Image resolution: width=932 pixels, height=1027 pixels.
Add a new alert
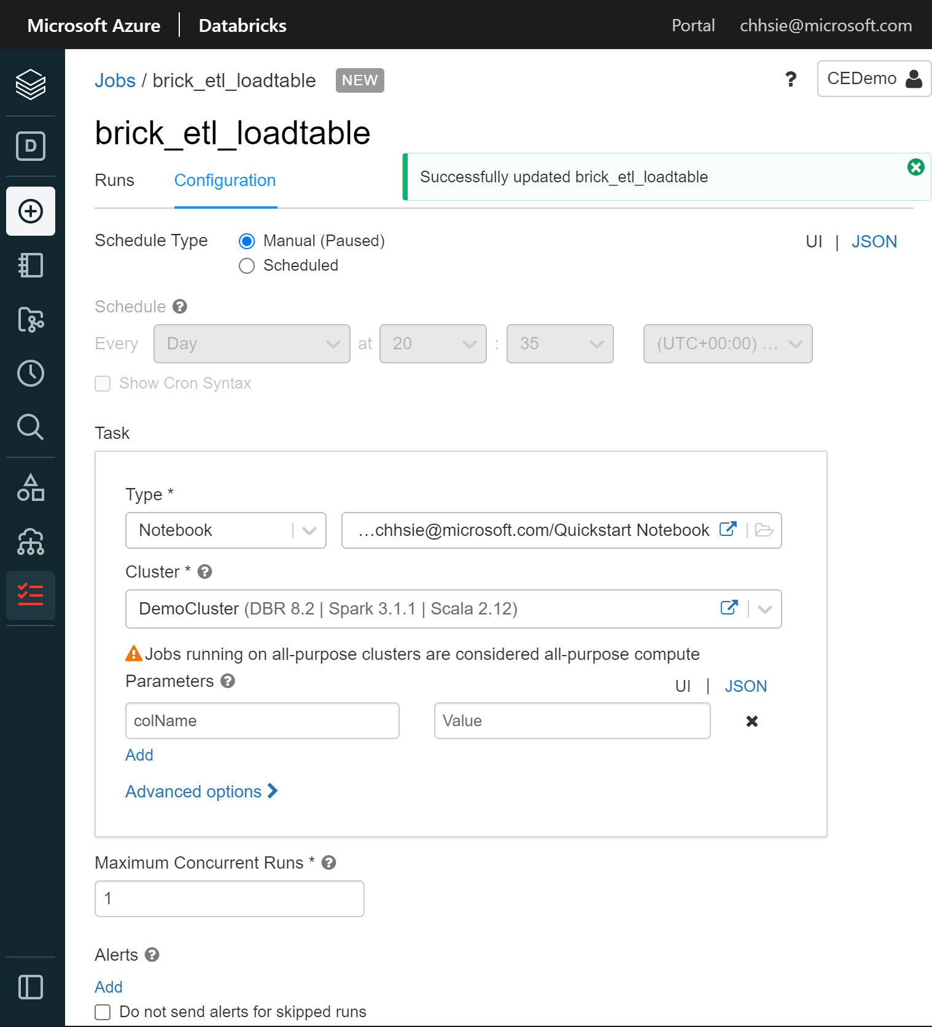[109, 987]
